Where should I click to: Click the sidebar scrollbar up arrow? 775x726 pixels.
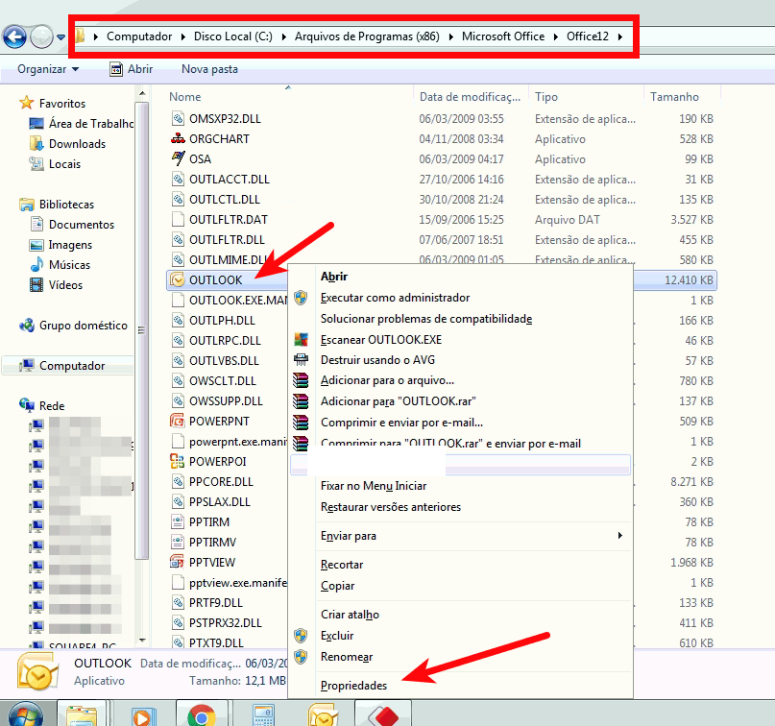[x=142, y=93]
